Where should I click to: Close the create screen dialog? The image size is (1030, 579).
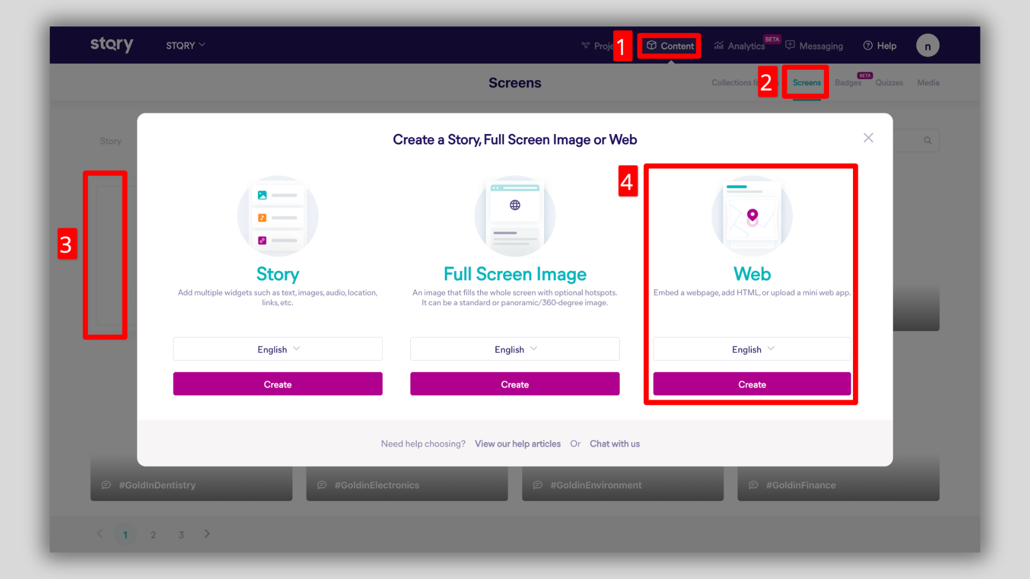[868, 138]
